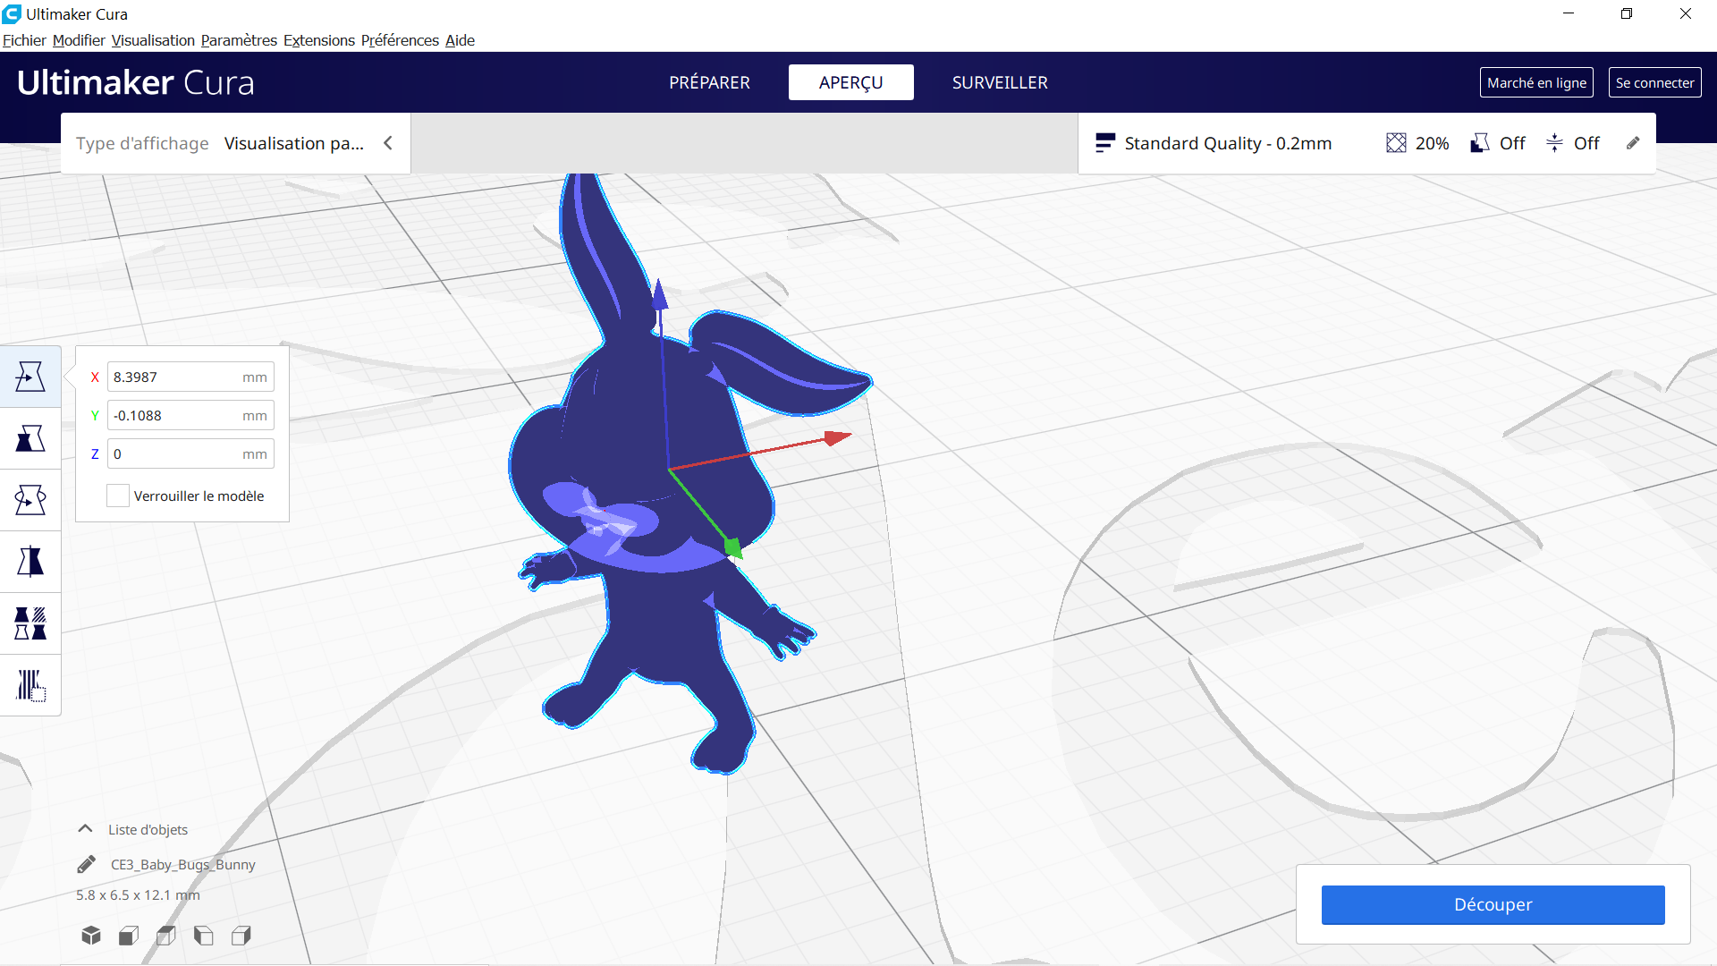Image resolution: width=1717 pixels, height=966 pixels.
Task: Switch to the PRÉPARER stage
Action: point(709,82)
